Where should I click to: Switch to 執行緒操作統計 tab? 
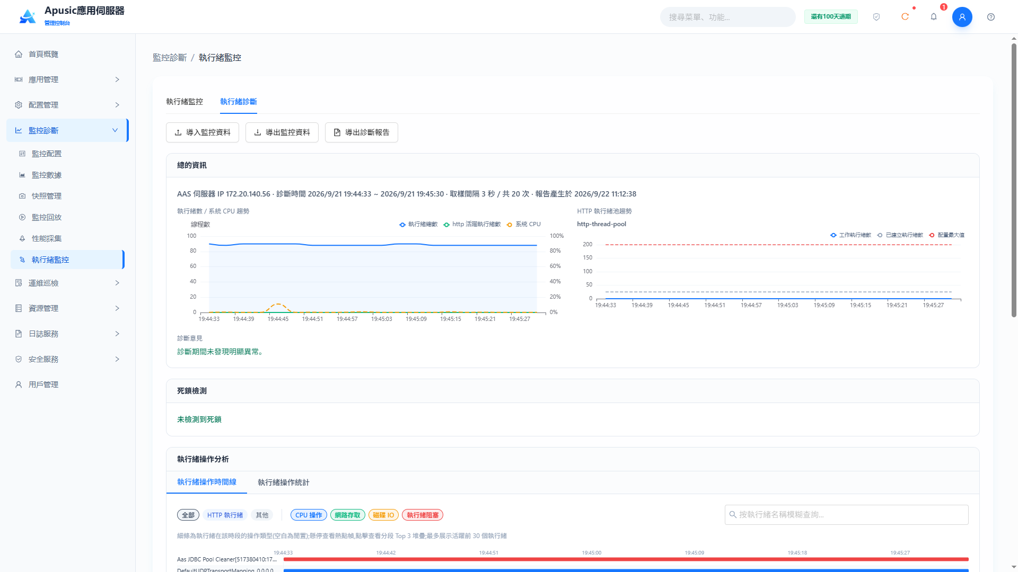point(284,482)
